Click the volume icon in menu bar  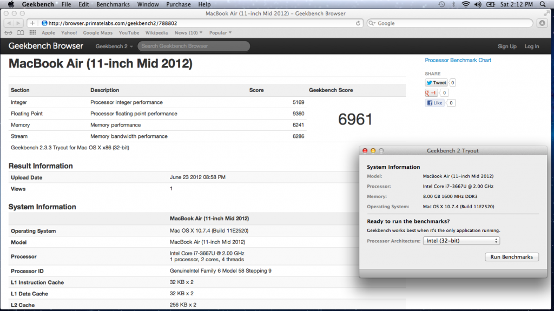pos(478,4)
